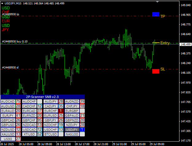Screen dimensions: 192x146
Task: Open NZDUSD symbol
Action: [8, 129]
